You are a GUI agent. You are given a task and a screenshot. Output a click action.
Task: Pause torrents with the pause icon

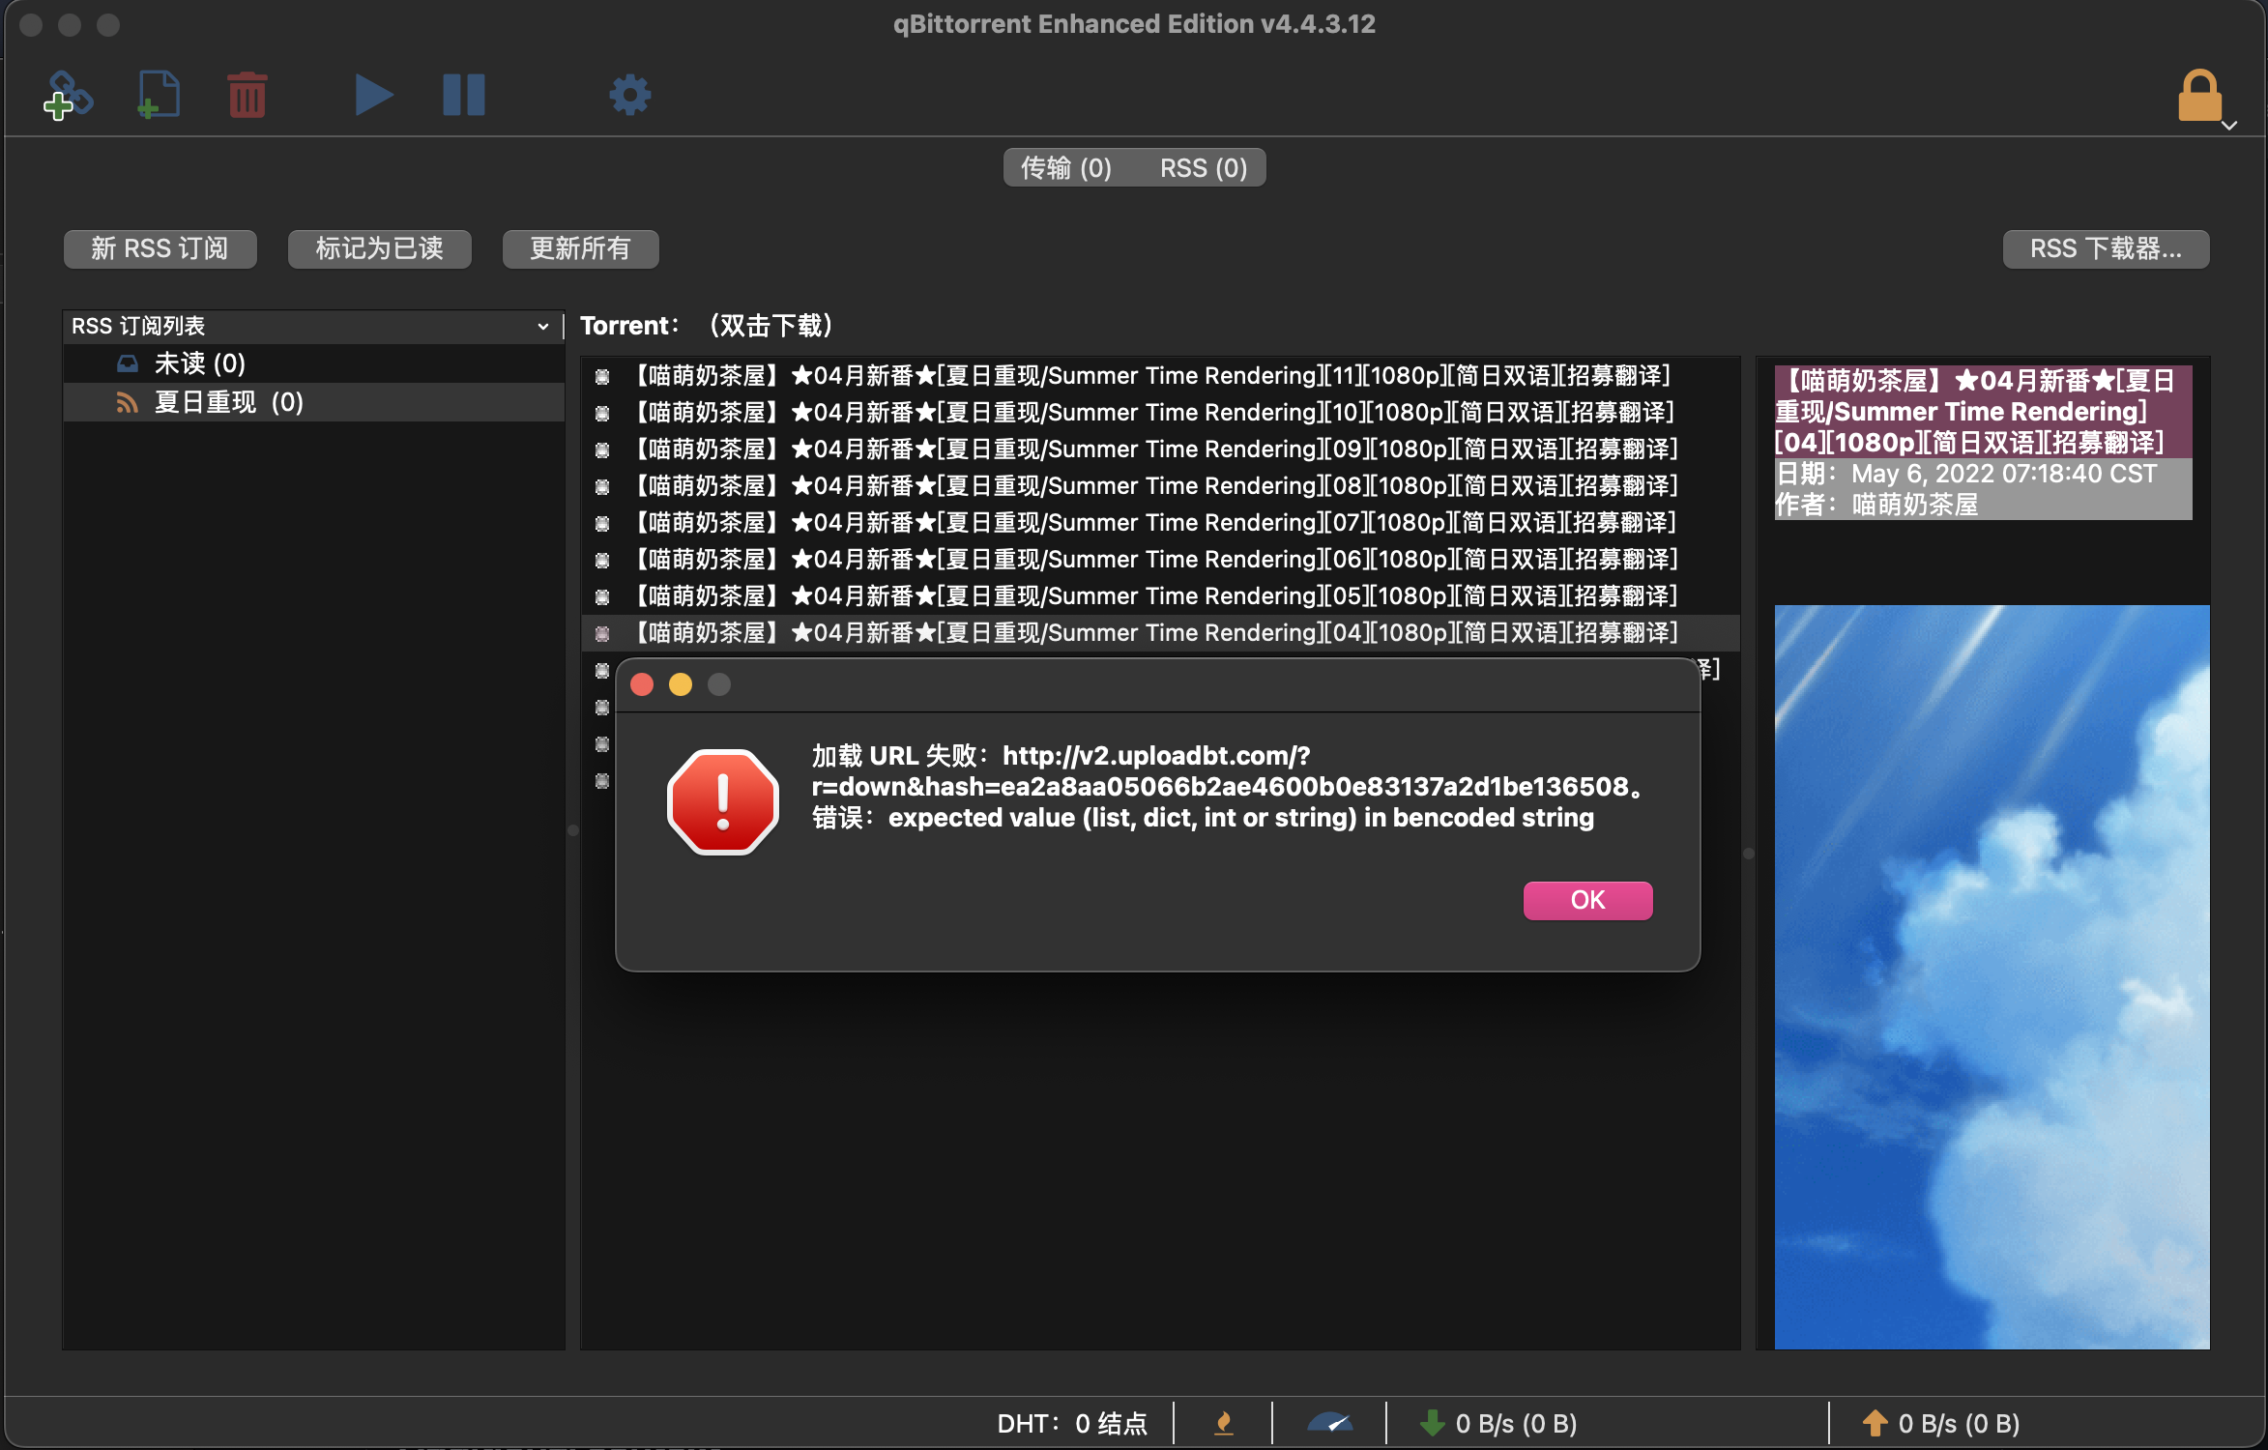(463, 95)
